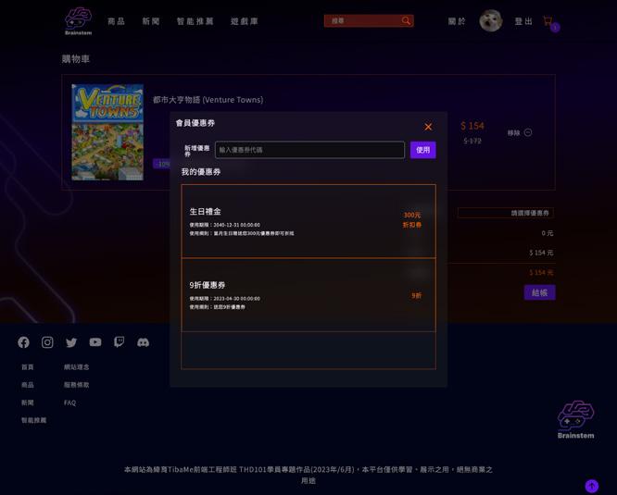
Task: Select the 9折優惠券 coupon
Action: point(308,295)
